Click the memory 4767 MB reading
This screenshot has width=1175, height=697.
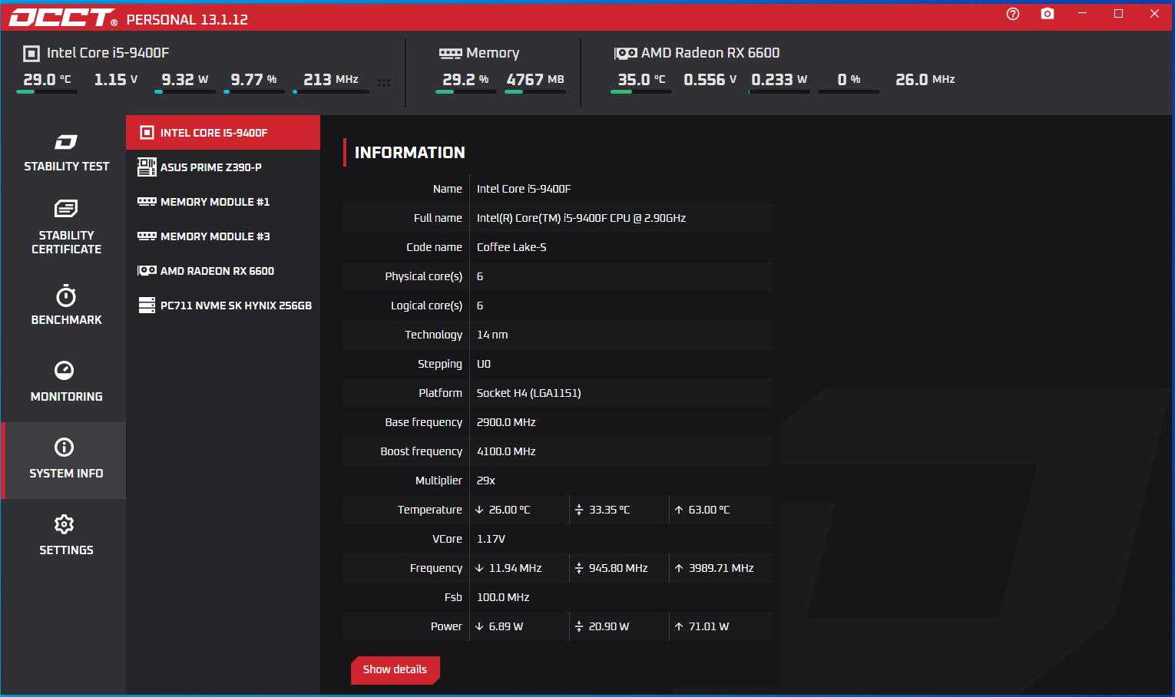pyautogui.click(x=535, y=80)
